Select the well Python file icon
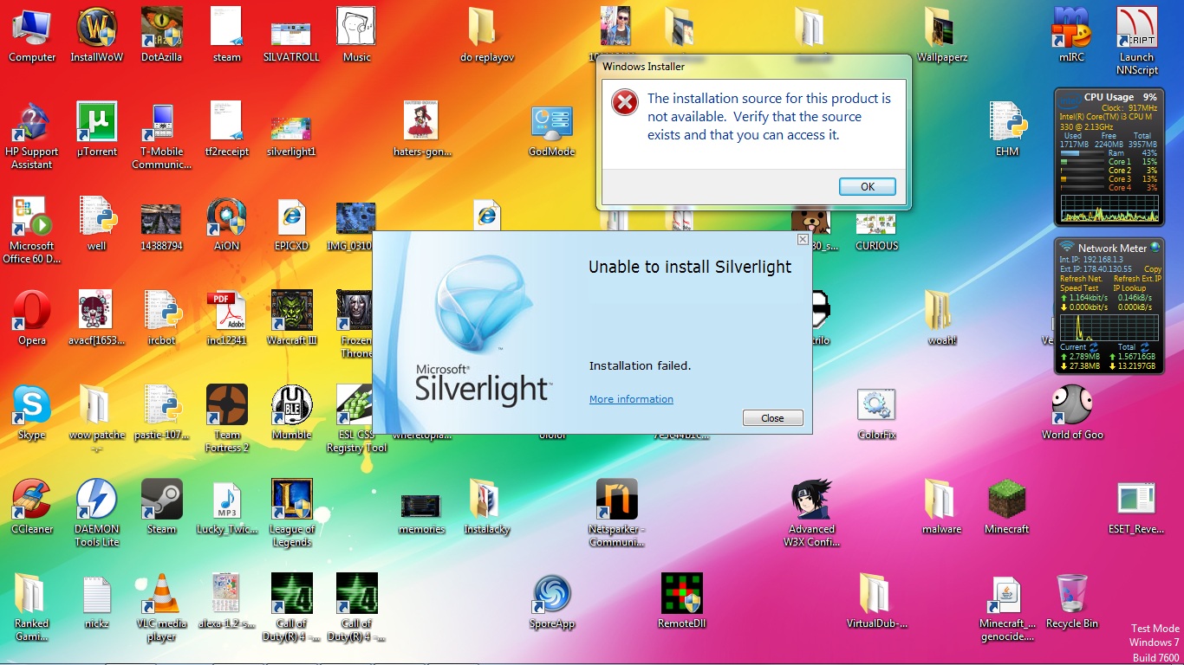Screen dimensions: 1184x665 97,223
